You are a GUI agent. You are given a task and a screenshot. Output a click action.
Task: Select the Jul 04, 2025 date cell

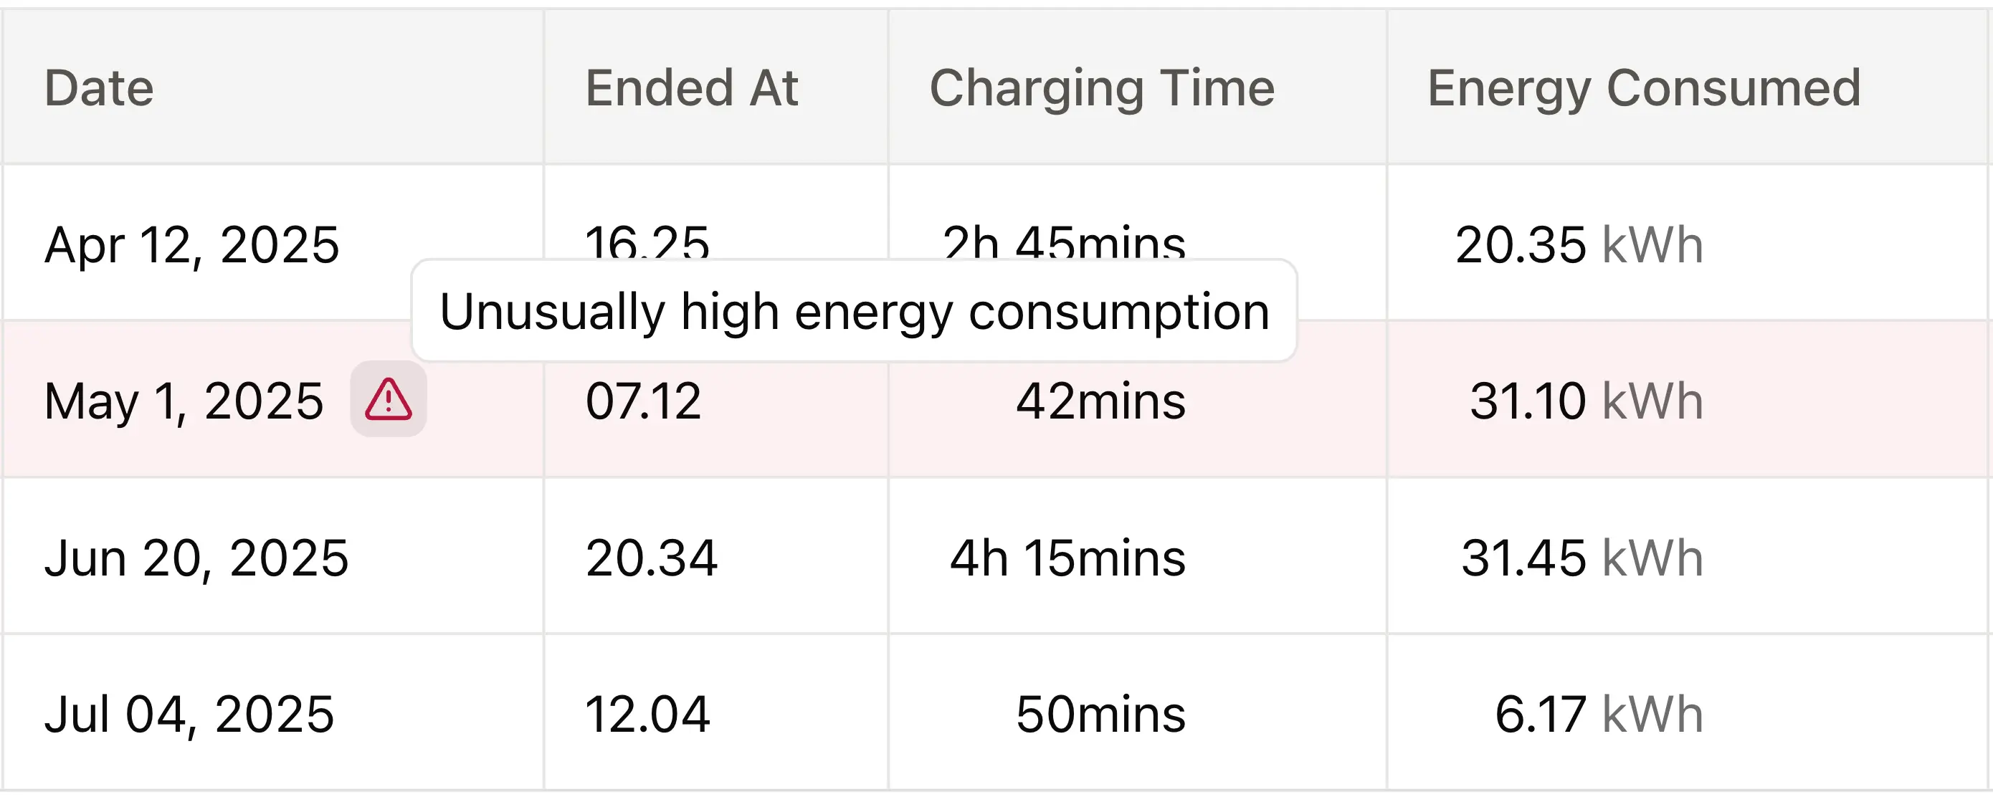point(189,714)
